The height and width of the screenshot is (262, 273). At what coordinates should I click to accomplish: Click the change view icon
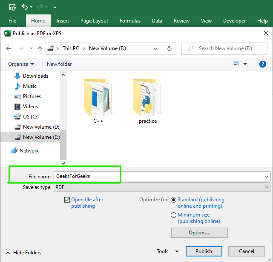236,64
